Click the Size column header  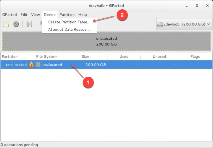[x=85, y=57]
